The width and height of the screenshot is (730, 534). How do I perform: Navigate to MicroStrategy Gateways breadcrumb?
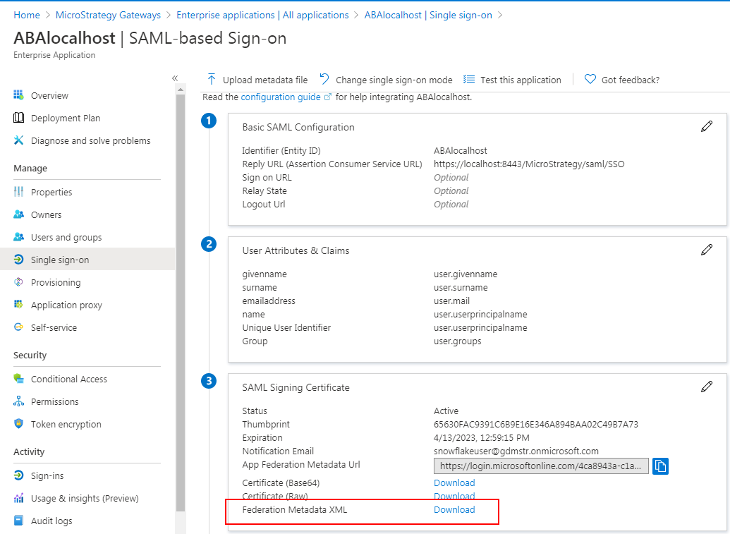coord(108,15)
